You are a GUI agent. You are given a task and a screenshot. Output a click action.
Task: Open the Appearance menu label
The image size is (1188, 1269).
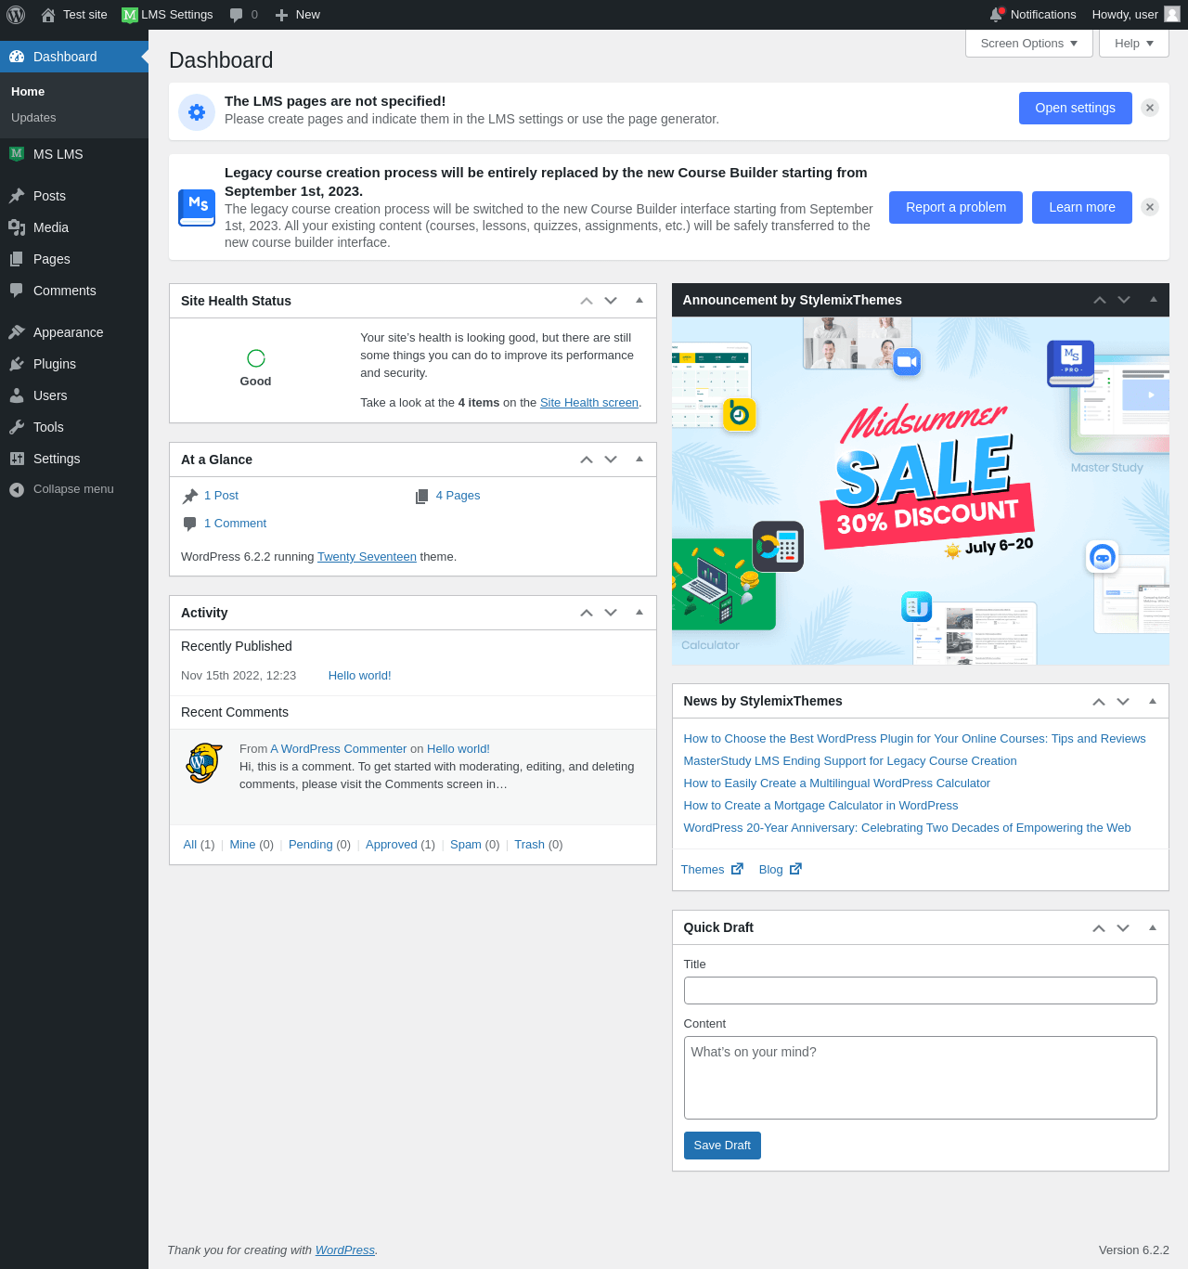69,332
